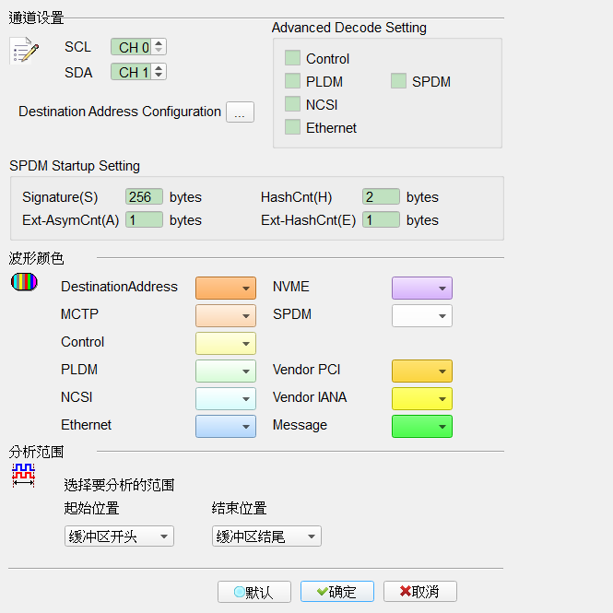The height and width of the screenshot is (613, 613).
Task: Click the analysis range waveform icon
Action: click(x=23, y=475)
